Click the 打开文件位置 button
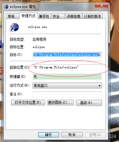The image size is (119, 142). point(28,103)
